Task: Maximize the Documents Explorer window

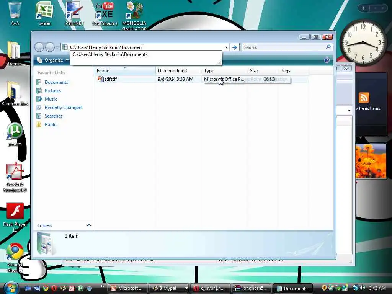Action: (x=315, y=37)
